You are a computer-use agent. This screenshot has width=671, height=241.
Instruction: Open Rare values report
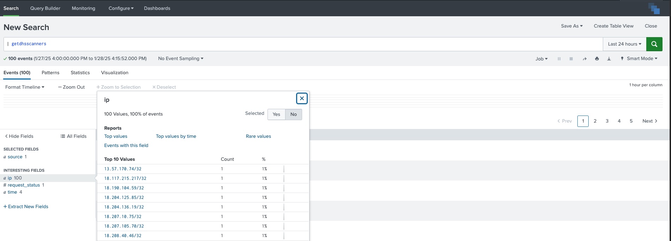pos(258,136)
